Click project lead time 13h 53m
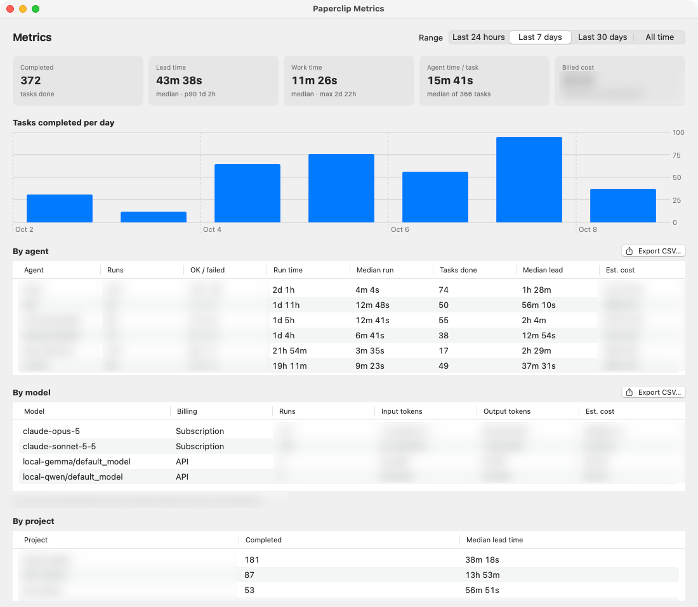698x607 pixels. click(482, 575)
